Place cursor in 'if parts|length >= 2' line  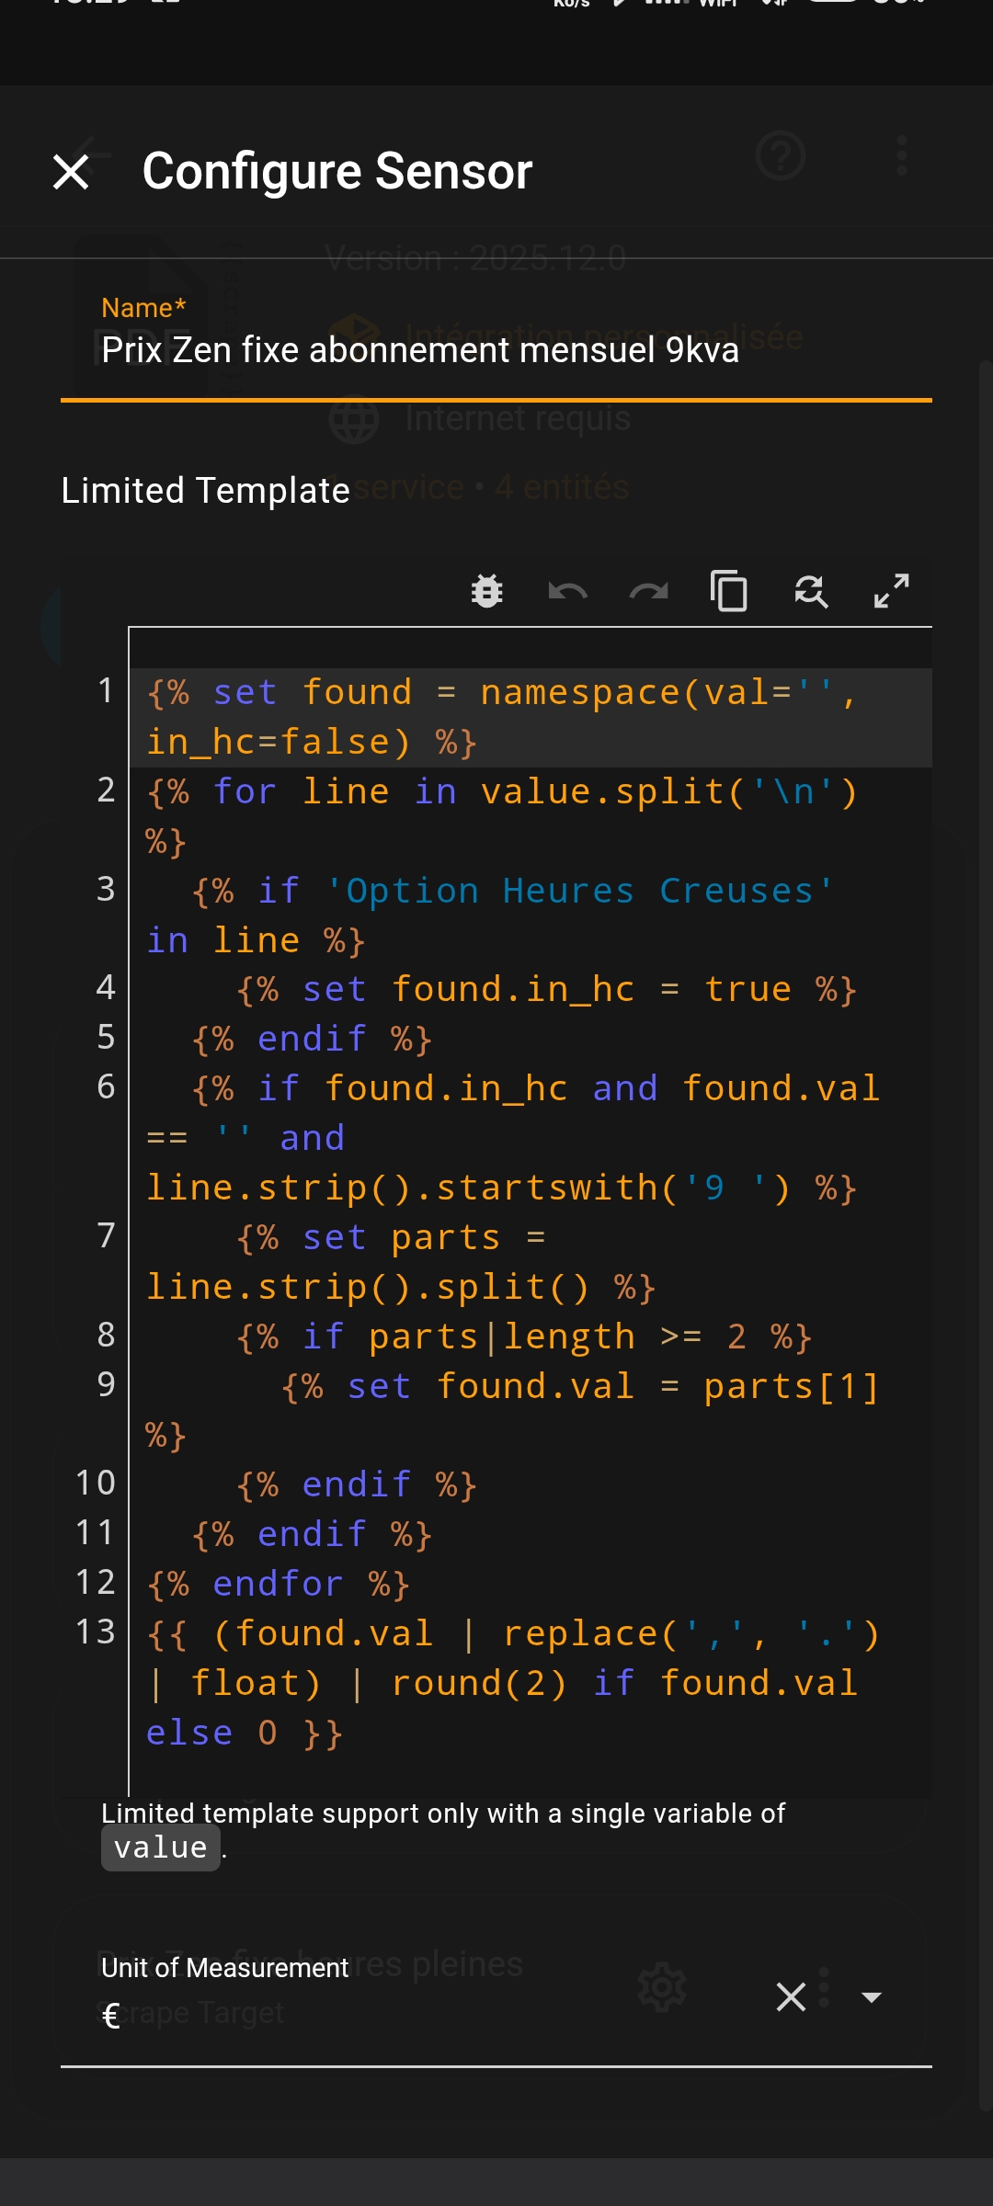(x=524, y=1337)
